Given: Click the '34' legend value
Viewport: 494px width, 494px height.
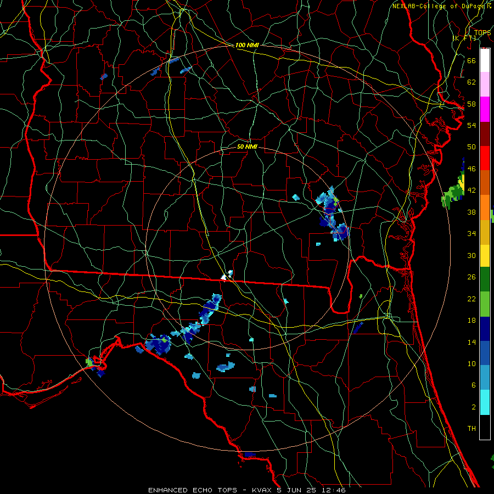Looking at the screenshot, I should 471,234.
